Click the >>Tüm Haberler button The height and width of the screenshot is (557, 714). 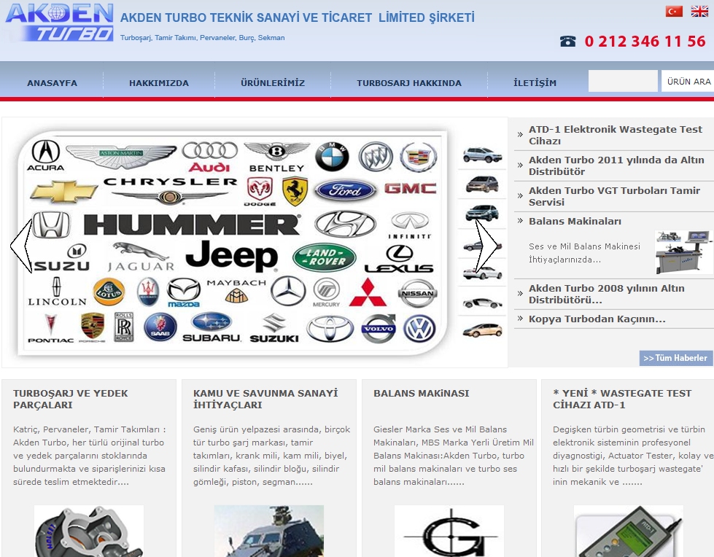[x=676, y=358]
